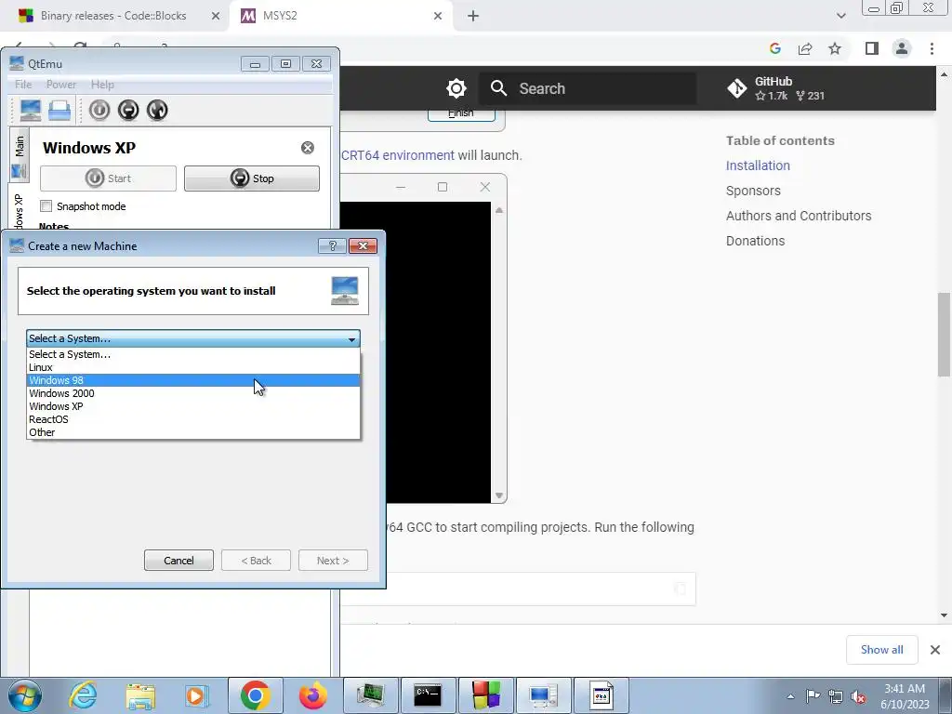Choose Windows XP from the system list
Viewport: 952px width, 714px height.
pyautogui.click(x=193, y=406)
